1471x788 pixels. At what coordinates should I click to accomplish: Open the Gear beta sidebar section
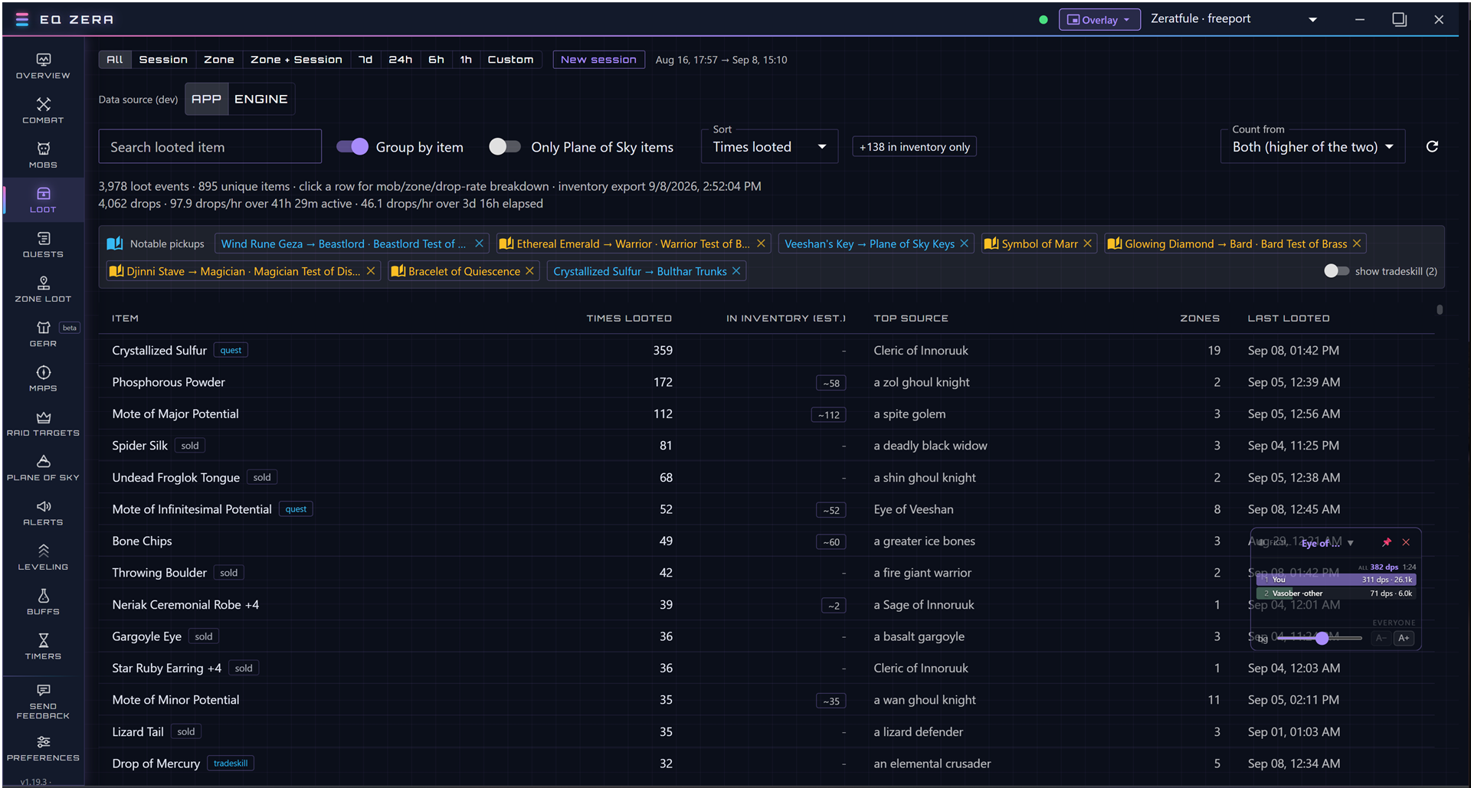pos(43,334)
